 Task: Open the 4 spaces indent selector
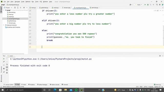click(x=151, y=87)
